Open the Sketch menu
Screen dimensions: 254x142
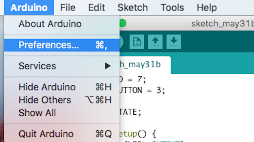tap(133, 7)
